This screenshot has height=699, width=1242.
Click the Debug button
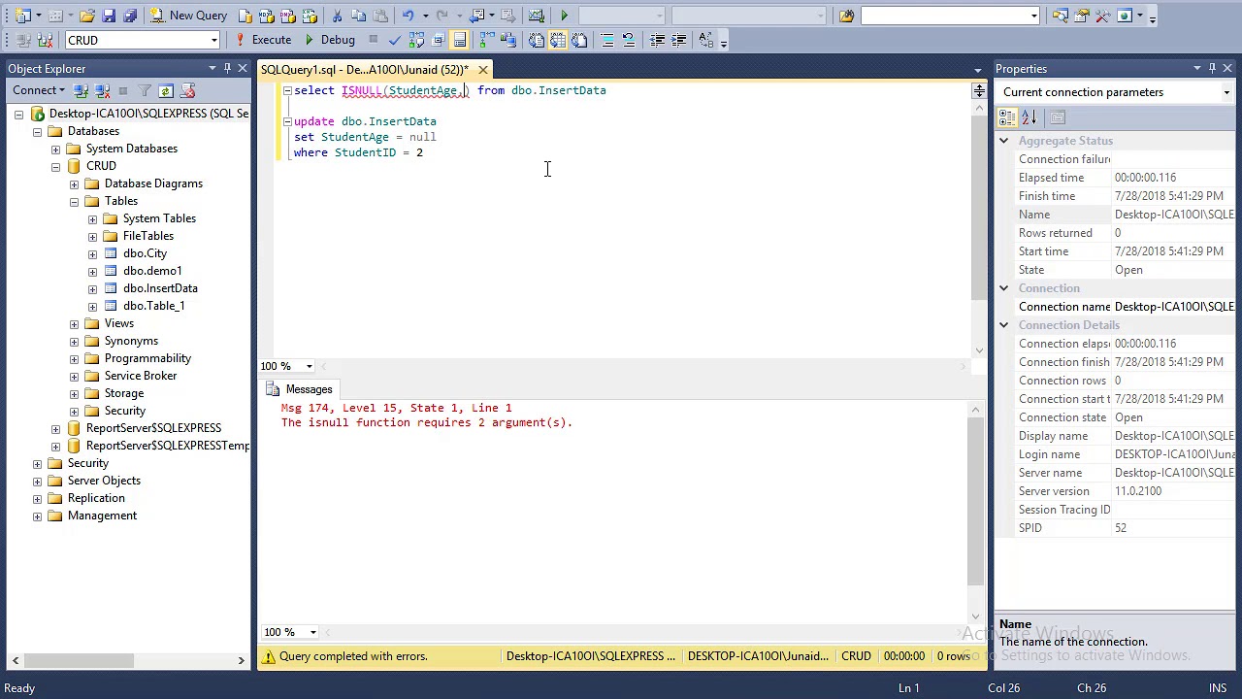coord(329,40)
